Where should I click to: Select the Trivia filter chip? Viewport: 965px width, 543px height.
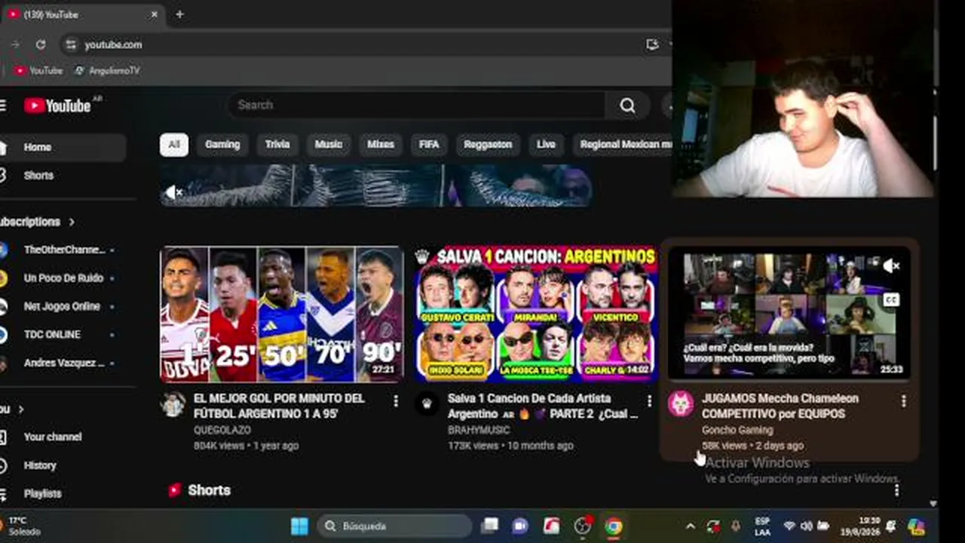pos(277,145)
